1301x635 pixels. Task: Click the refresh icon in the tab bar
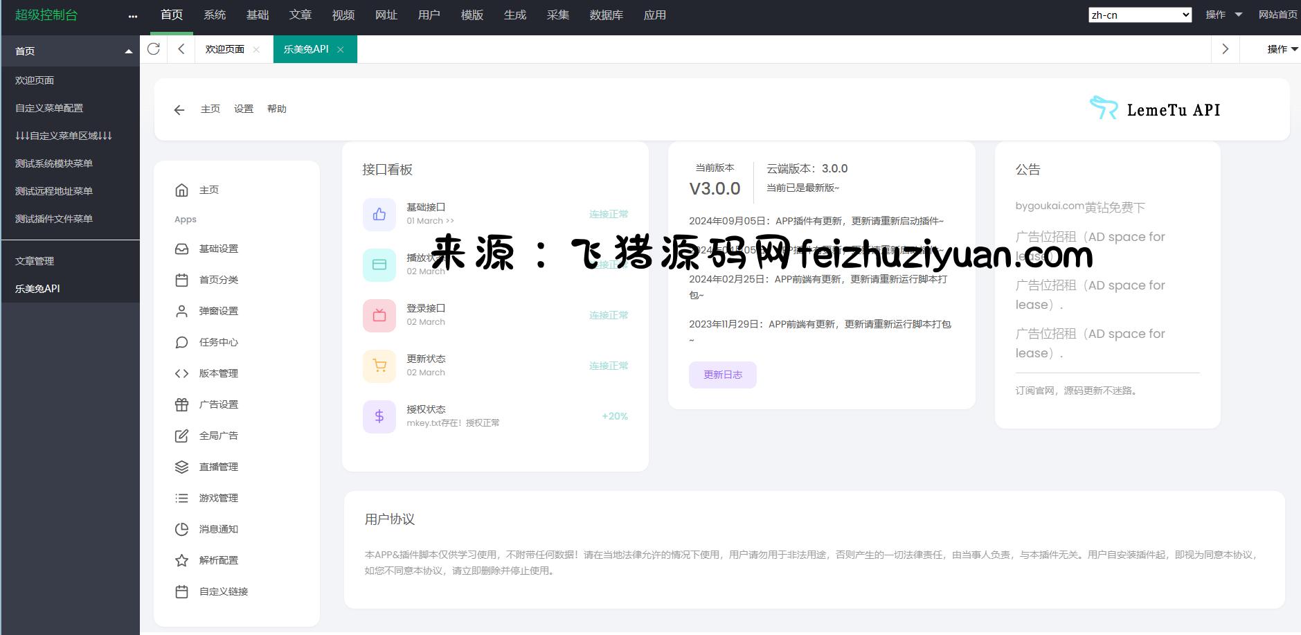click(154, 48)
